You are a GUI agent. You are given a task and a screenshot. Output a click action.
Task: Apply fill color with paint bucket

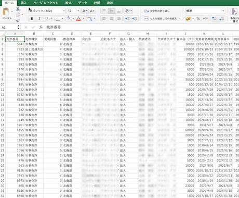69,18
